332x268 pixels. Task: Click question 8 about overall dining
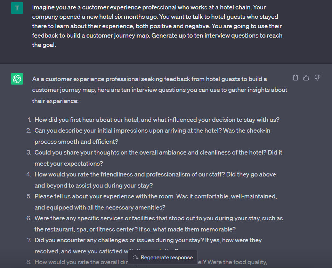[151, 262]
